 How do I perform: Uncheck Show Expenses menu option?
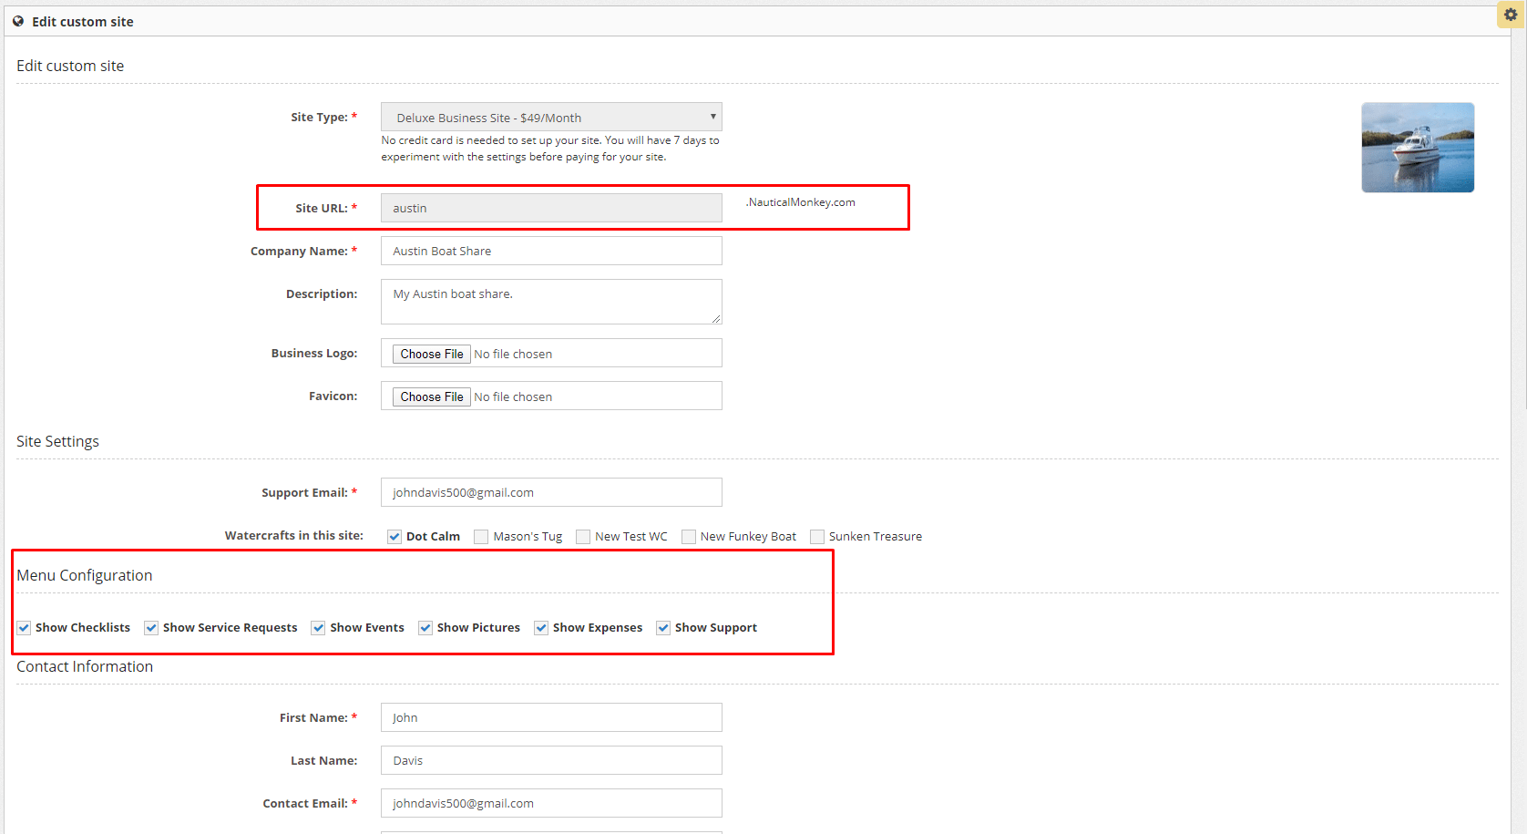click(x=541, y=628)
